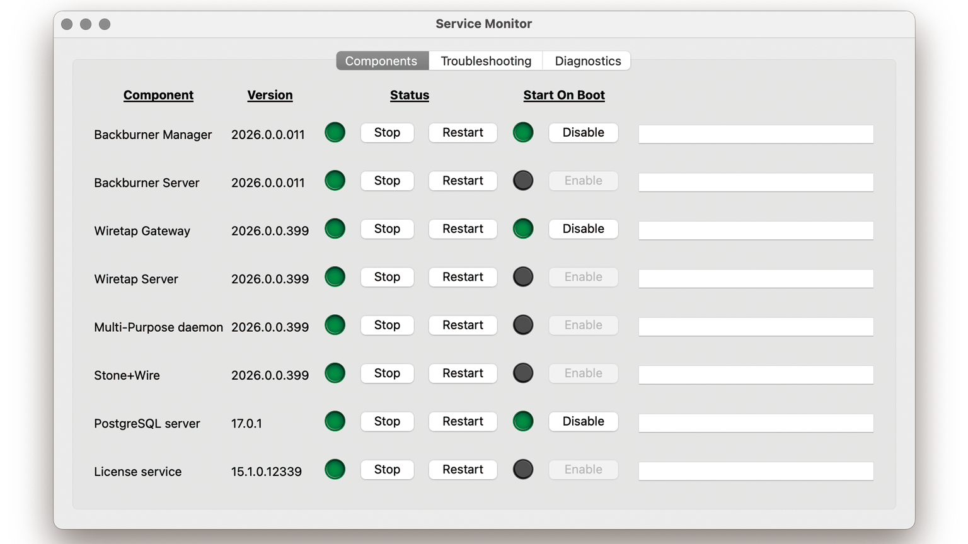Click Multi-Purpose daemon start-on-boot gray indicator
Image resolution: width=968 pixels, height=544 pixels.
tap(523, 325)
